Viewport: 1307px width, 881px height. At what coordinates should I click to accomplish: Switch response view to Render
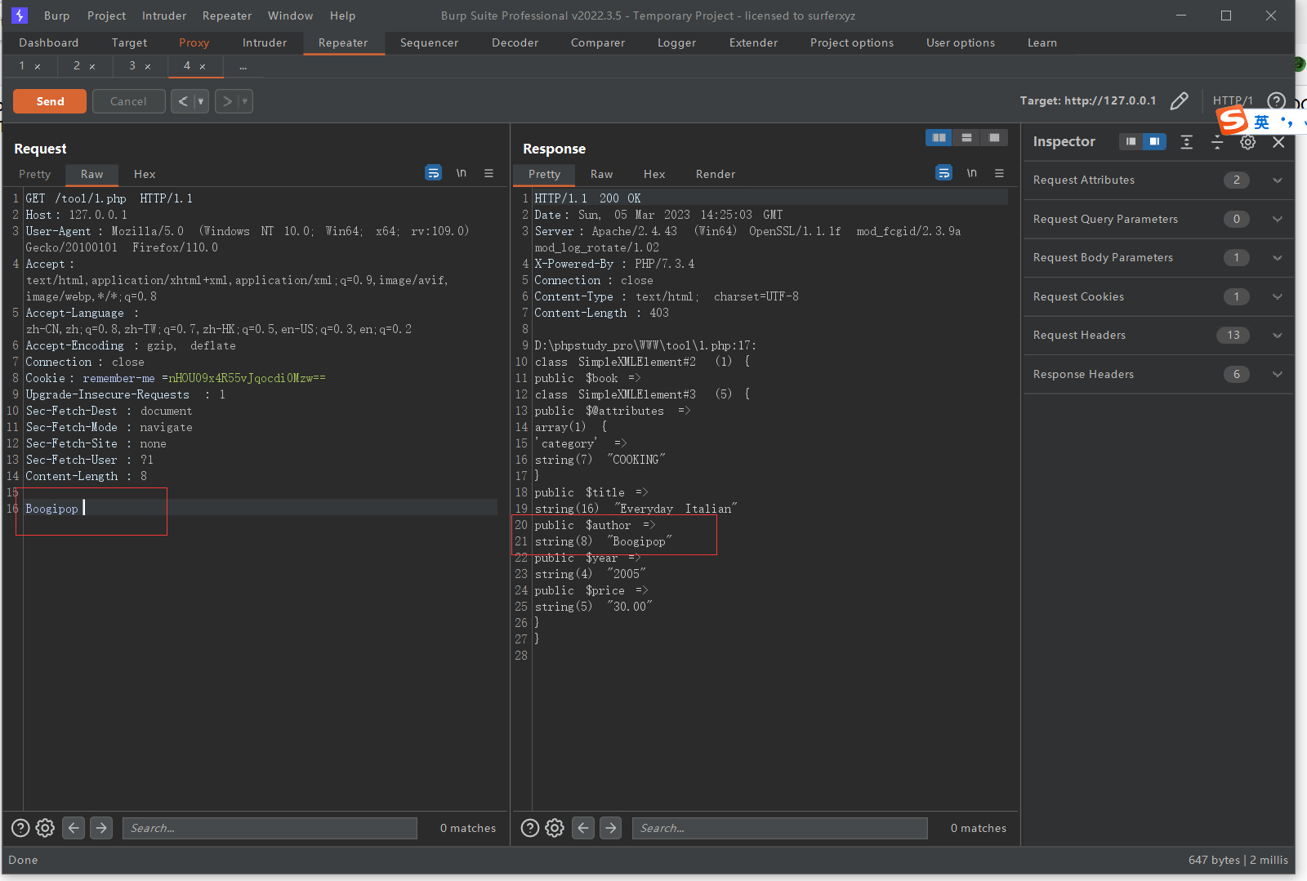716,174
